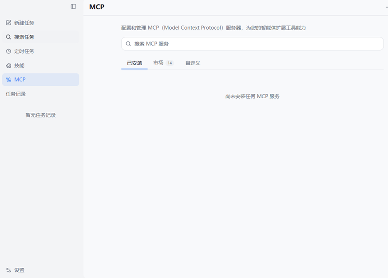This screenshot has height=278, width=388.
Task: Switch to the 已安装 tab
Action: click(135, 63)
